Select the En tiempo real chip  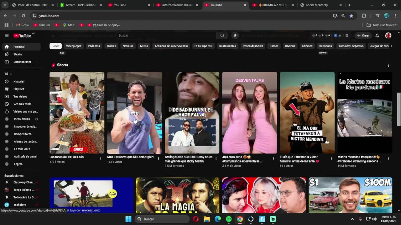click(203, 46)
